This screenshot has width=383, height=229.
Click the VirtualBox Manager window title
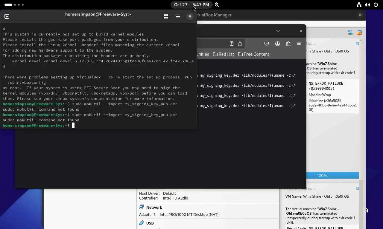214,15
